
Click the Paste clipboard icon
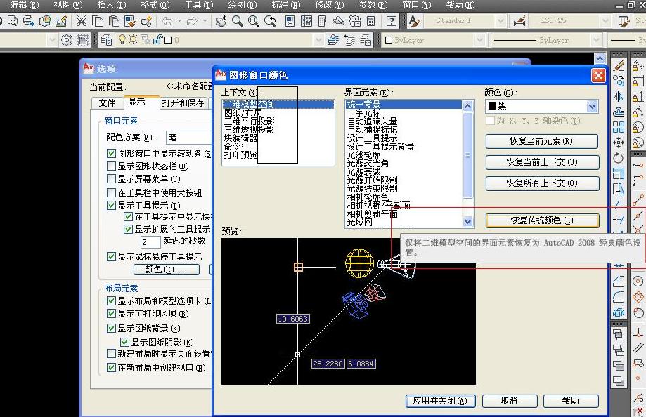[x=114, y=20]
